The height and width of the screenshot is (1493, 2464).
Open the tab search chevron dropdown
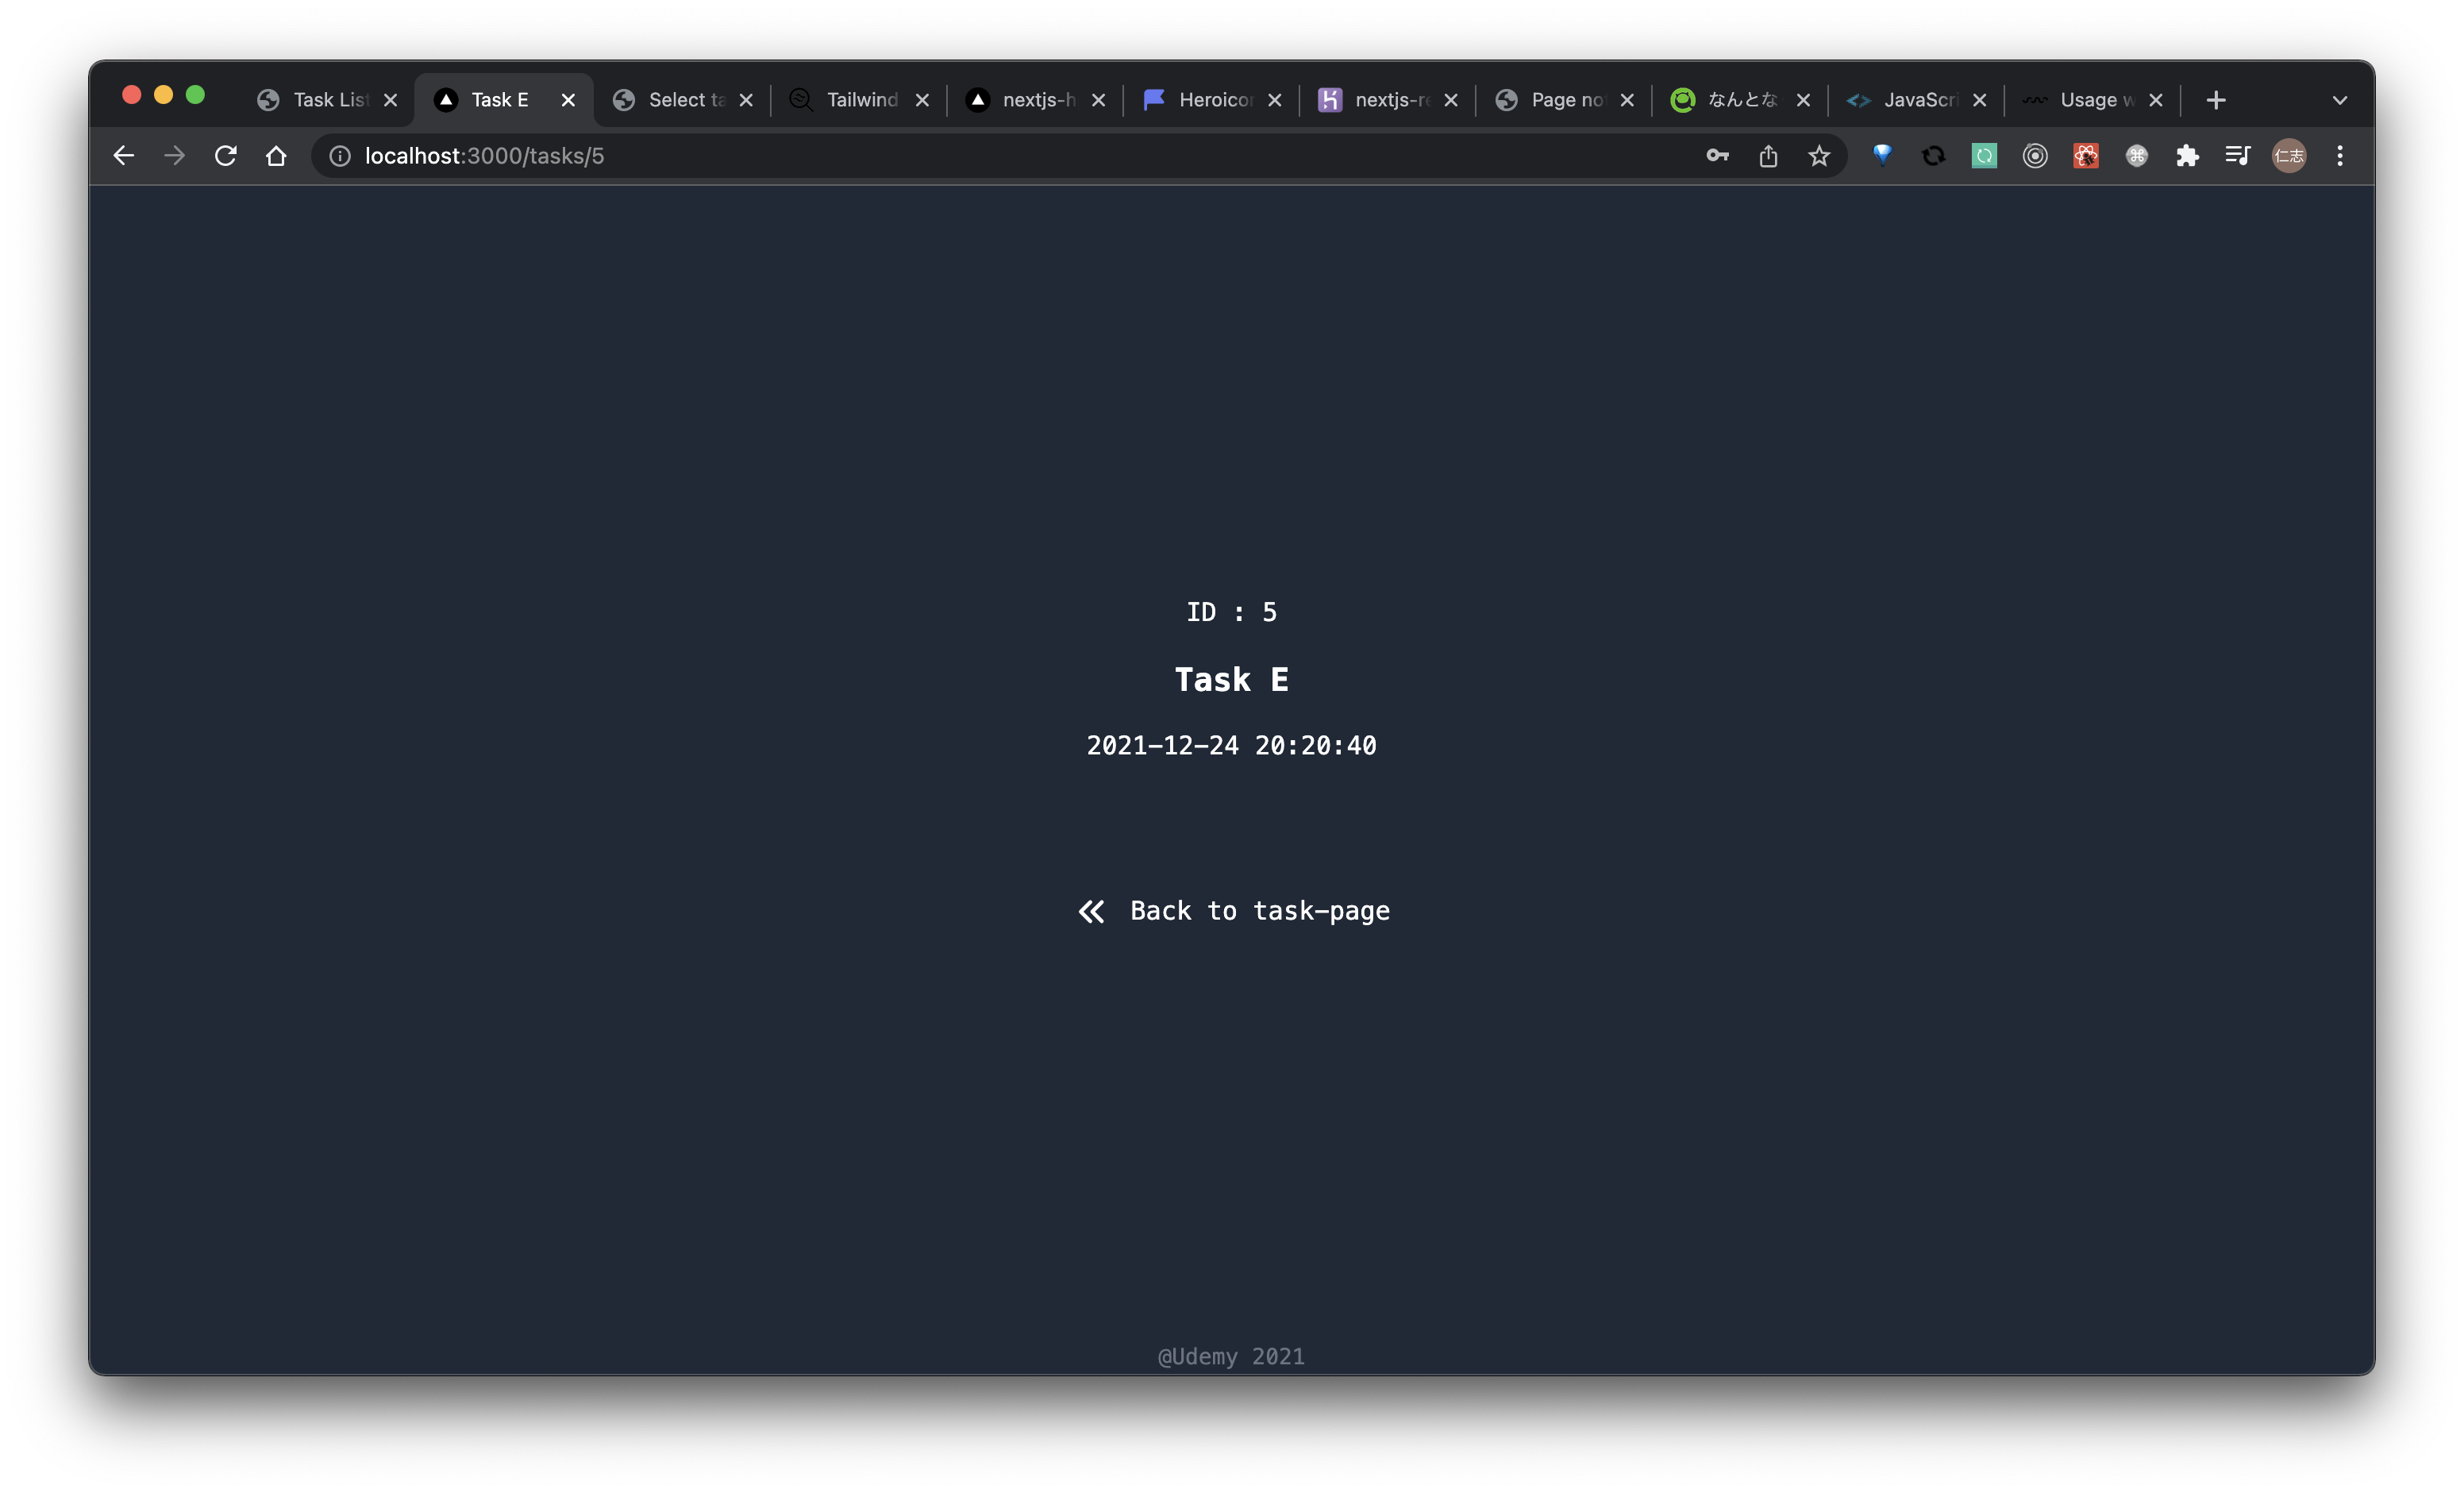click(2340, 99)
